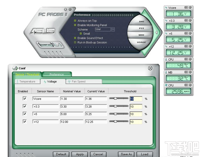Toggle Enable Sound Effect option
This screenshot has width=201, height=157.
[x=75, y=38]
